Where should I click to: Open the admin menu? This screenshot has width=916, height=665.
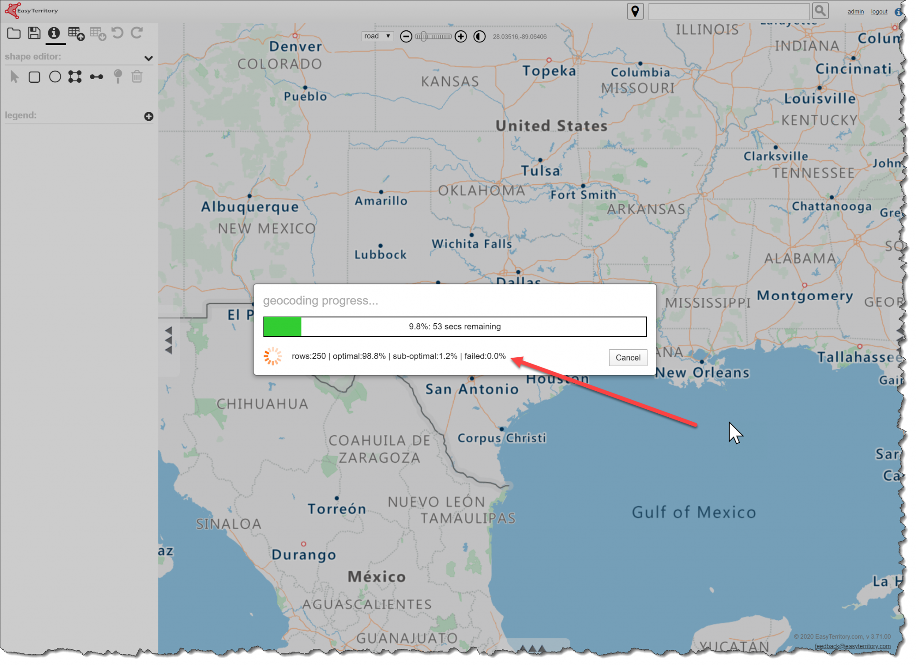(855, 11)
